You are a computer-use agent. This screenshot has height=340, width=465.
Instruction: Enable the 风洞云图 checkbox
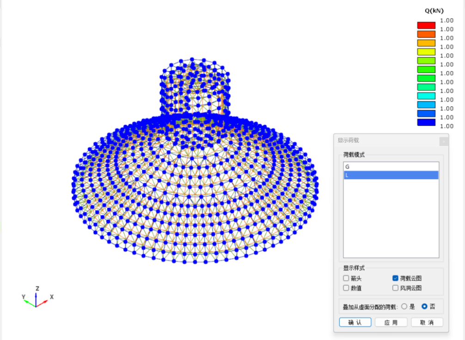pos(395,288)
